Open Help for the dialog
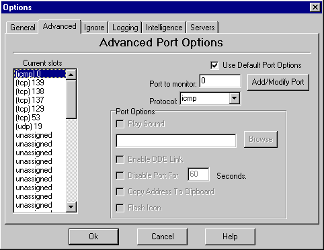This screenshot has width=324, height=250. point(230,237)
